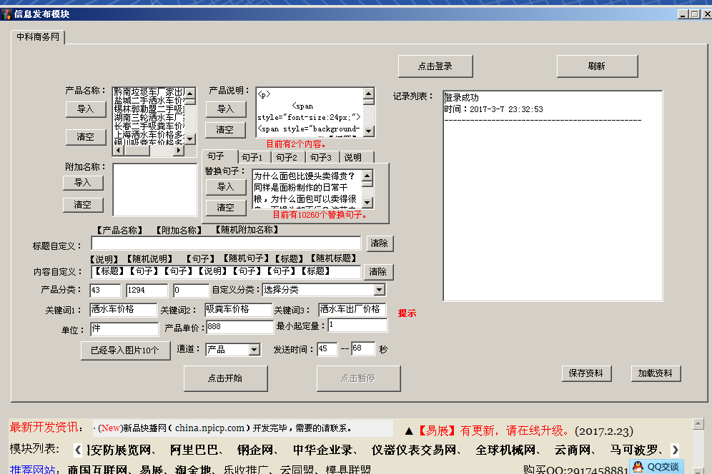Clear the 标题自定义 field with 清除
The width and height of the screenshot is (712, 474).
[380, 243]
